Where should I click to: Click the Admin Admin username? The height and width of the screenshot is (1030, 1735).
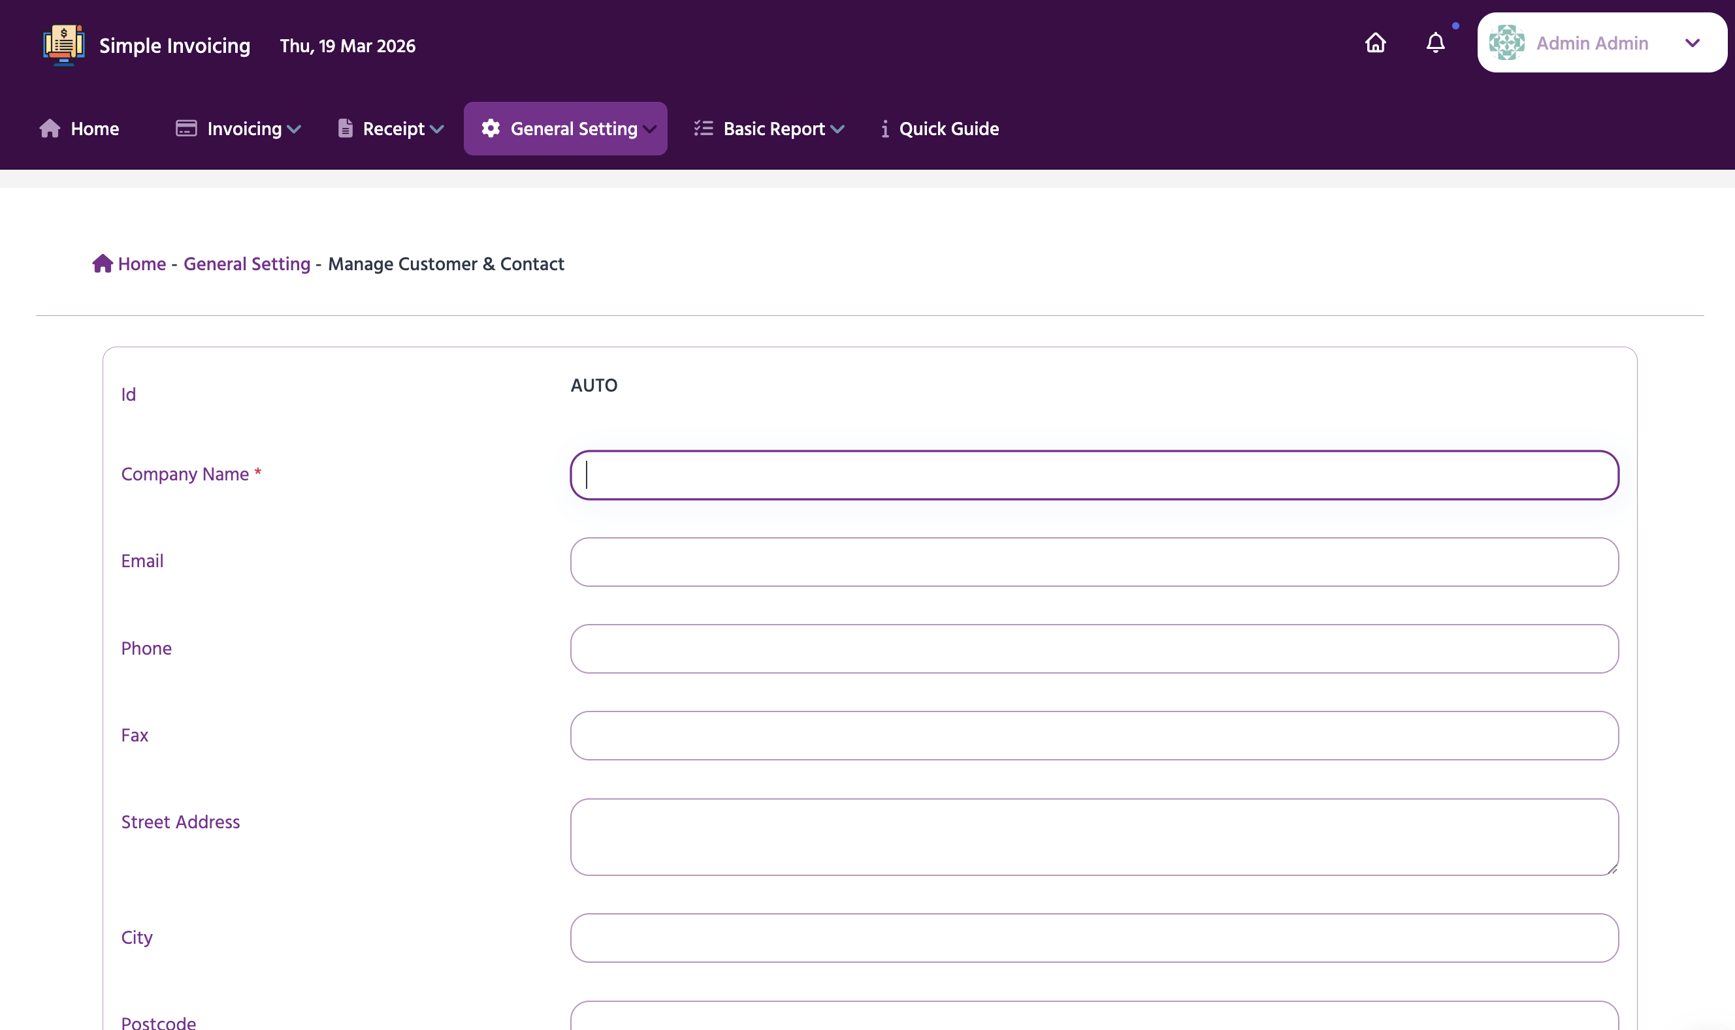pos(1592,43)
